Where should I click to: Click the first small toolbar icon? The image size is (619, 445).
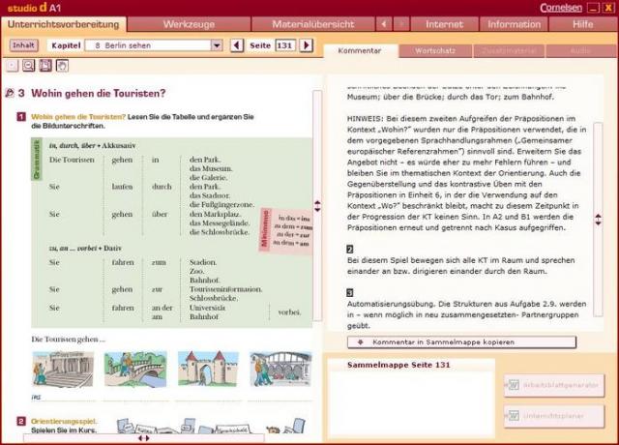(x=13, y=65)
